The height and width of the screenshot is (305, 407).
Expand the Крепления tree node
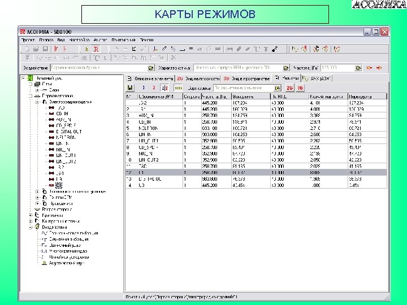point(31,215)
